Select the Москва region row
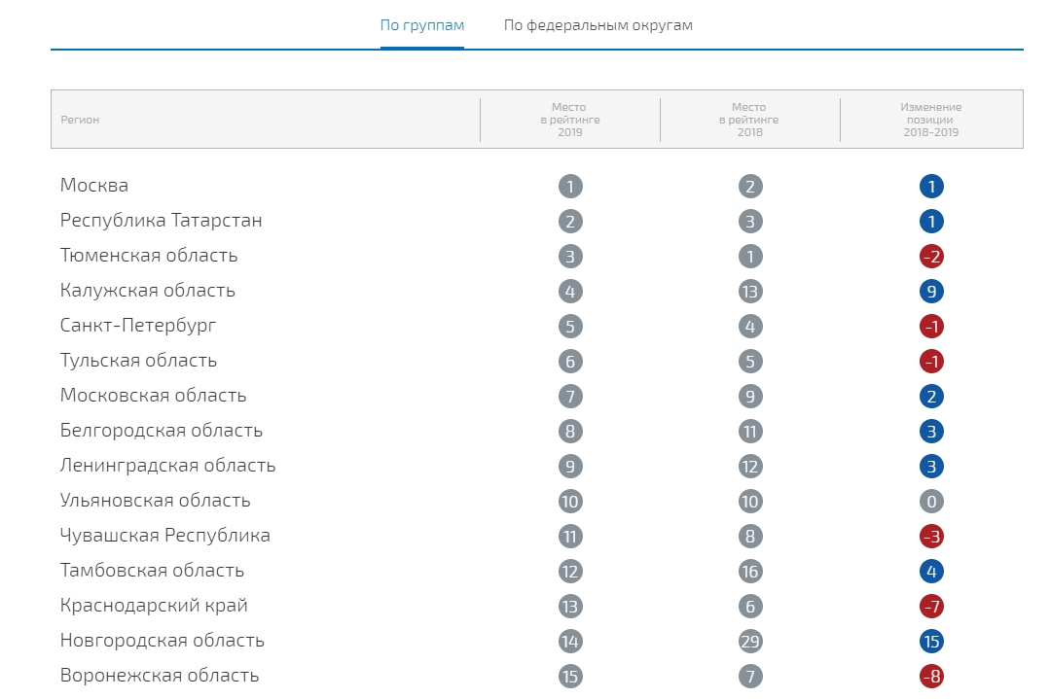The width and height of the screenshot is (1050, 699). [x=537, y=186]
